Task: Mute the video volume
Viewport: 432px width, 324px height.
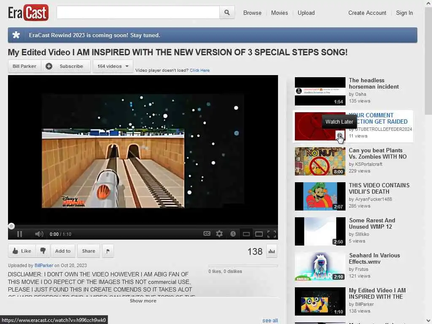Action: pyautogui.click(x=39, y=234)
